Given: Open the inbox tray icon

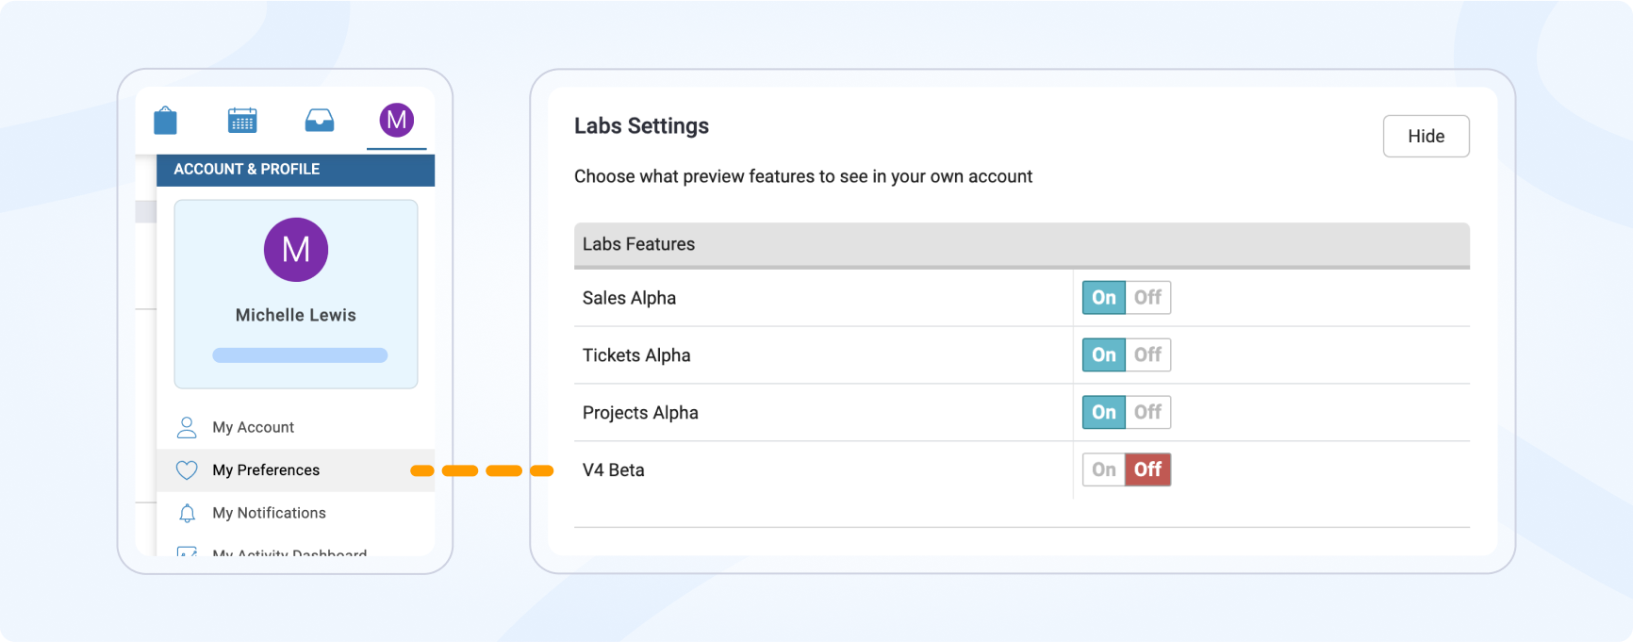Looking at the screenshot, I should click(320, 120).
